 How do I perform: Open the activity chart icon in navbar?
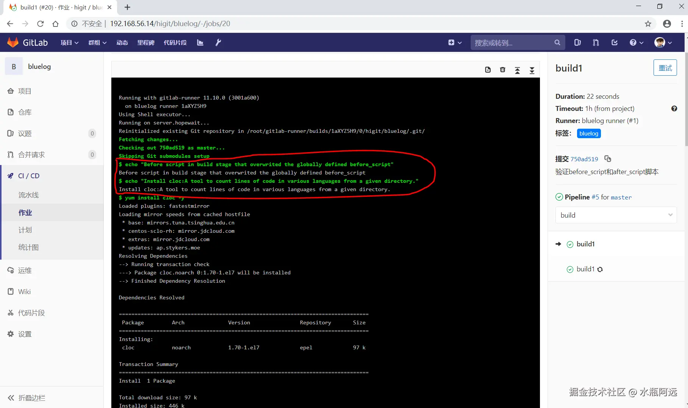coord(200,42)
